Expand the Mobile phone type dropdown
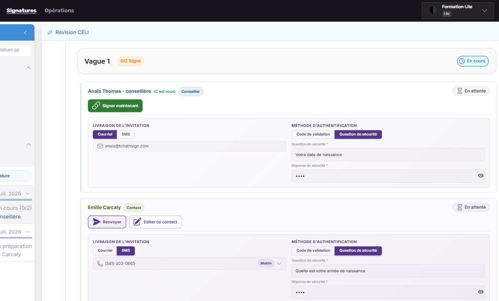The height and width of the screenshot is (301, 499). pyautogui.click(x=279, y=264)
